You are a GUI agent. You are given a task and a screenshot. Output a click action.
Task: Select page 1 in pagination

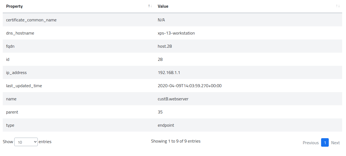(x=325, y=143)
